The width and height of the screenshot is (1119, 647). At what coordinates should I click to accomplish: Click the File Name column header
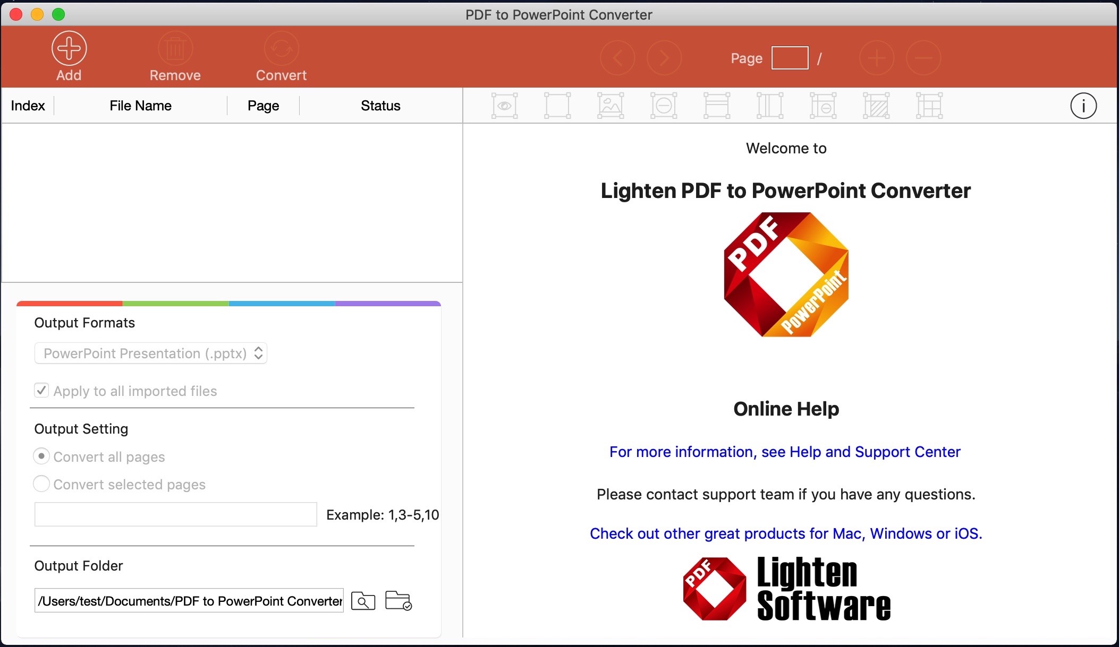coord(141,106)
